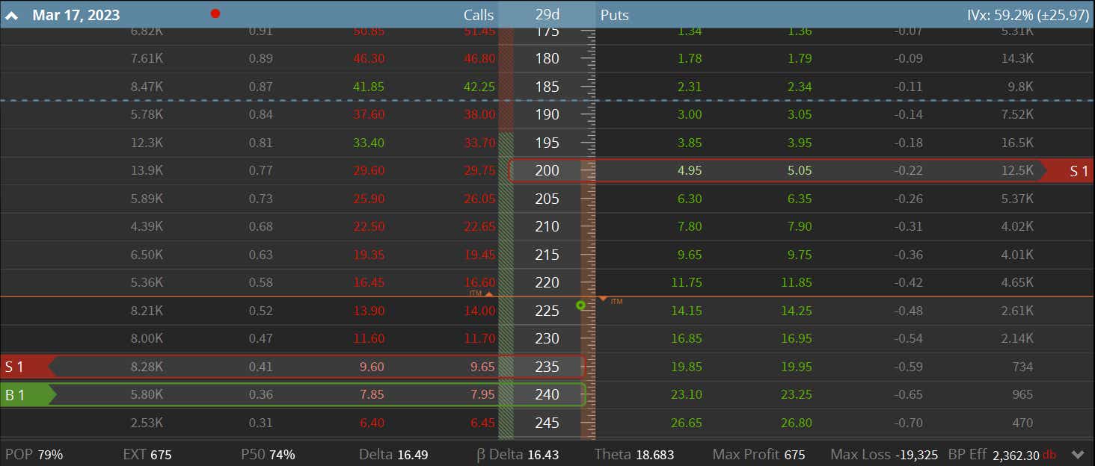
Task: Select strike 180
Action: (x=547, y=58)
